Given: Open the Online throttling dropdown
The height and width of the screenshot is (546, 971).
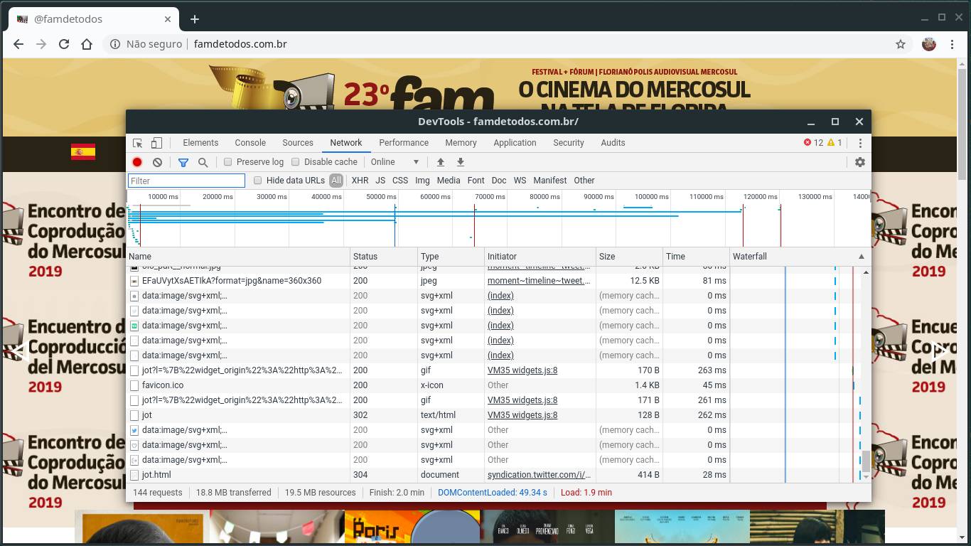Looking at the screenshot, I should [395, 162].
